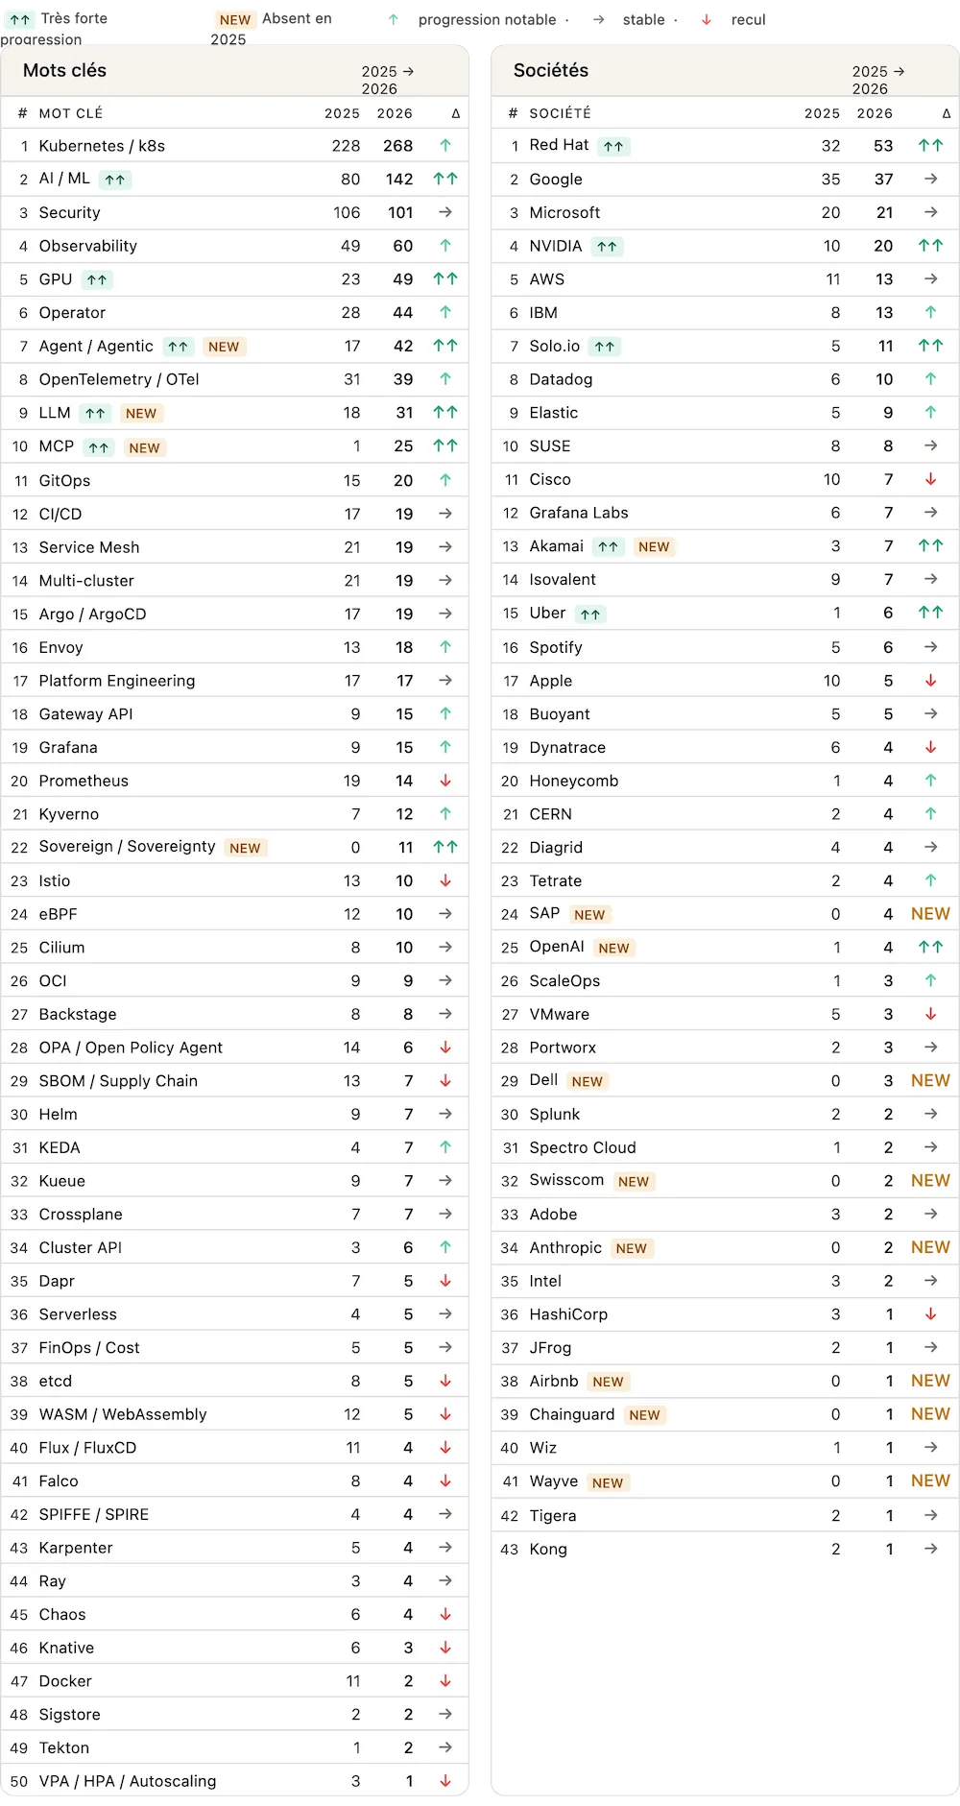Click the red down arrow in the Apple row
The height and width of the screenshot is (1806, 960).
(930, 681)
